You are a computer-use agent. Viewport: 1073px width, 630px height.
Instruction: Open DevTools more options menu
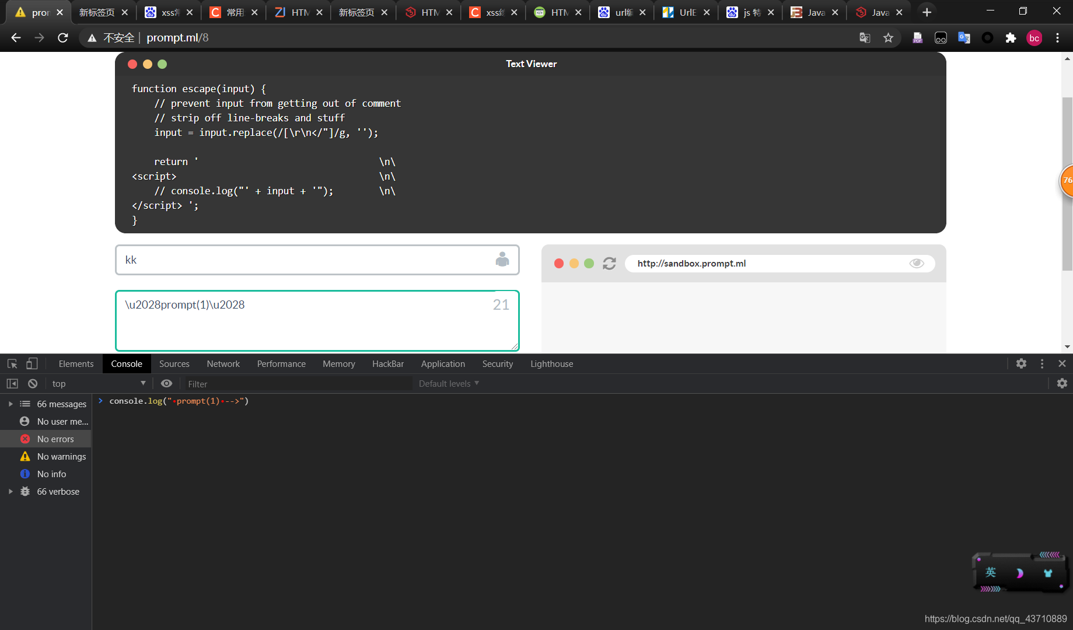(x=1042, y=363)
